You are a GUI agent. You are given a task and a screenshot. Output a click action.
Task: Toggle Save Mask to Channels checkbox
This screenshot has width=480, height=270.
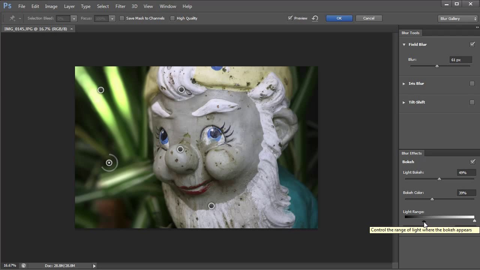point(122,18)
